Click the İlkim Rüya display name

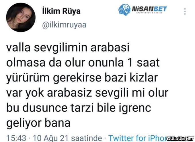pos(61,11)
